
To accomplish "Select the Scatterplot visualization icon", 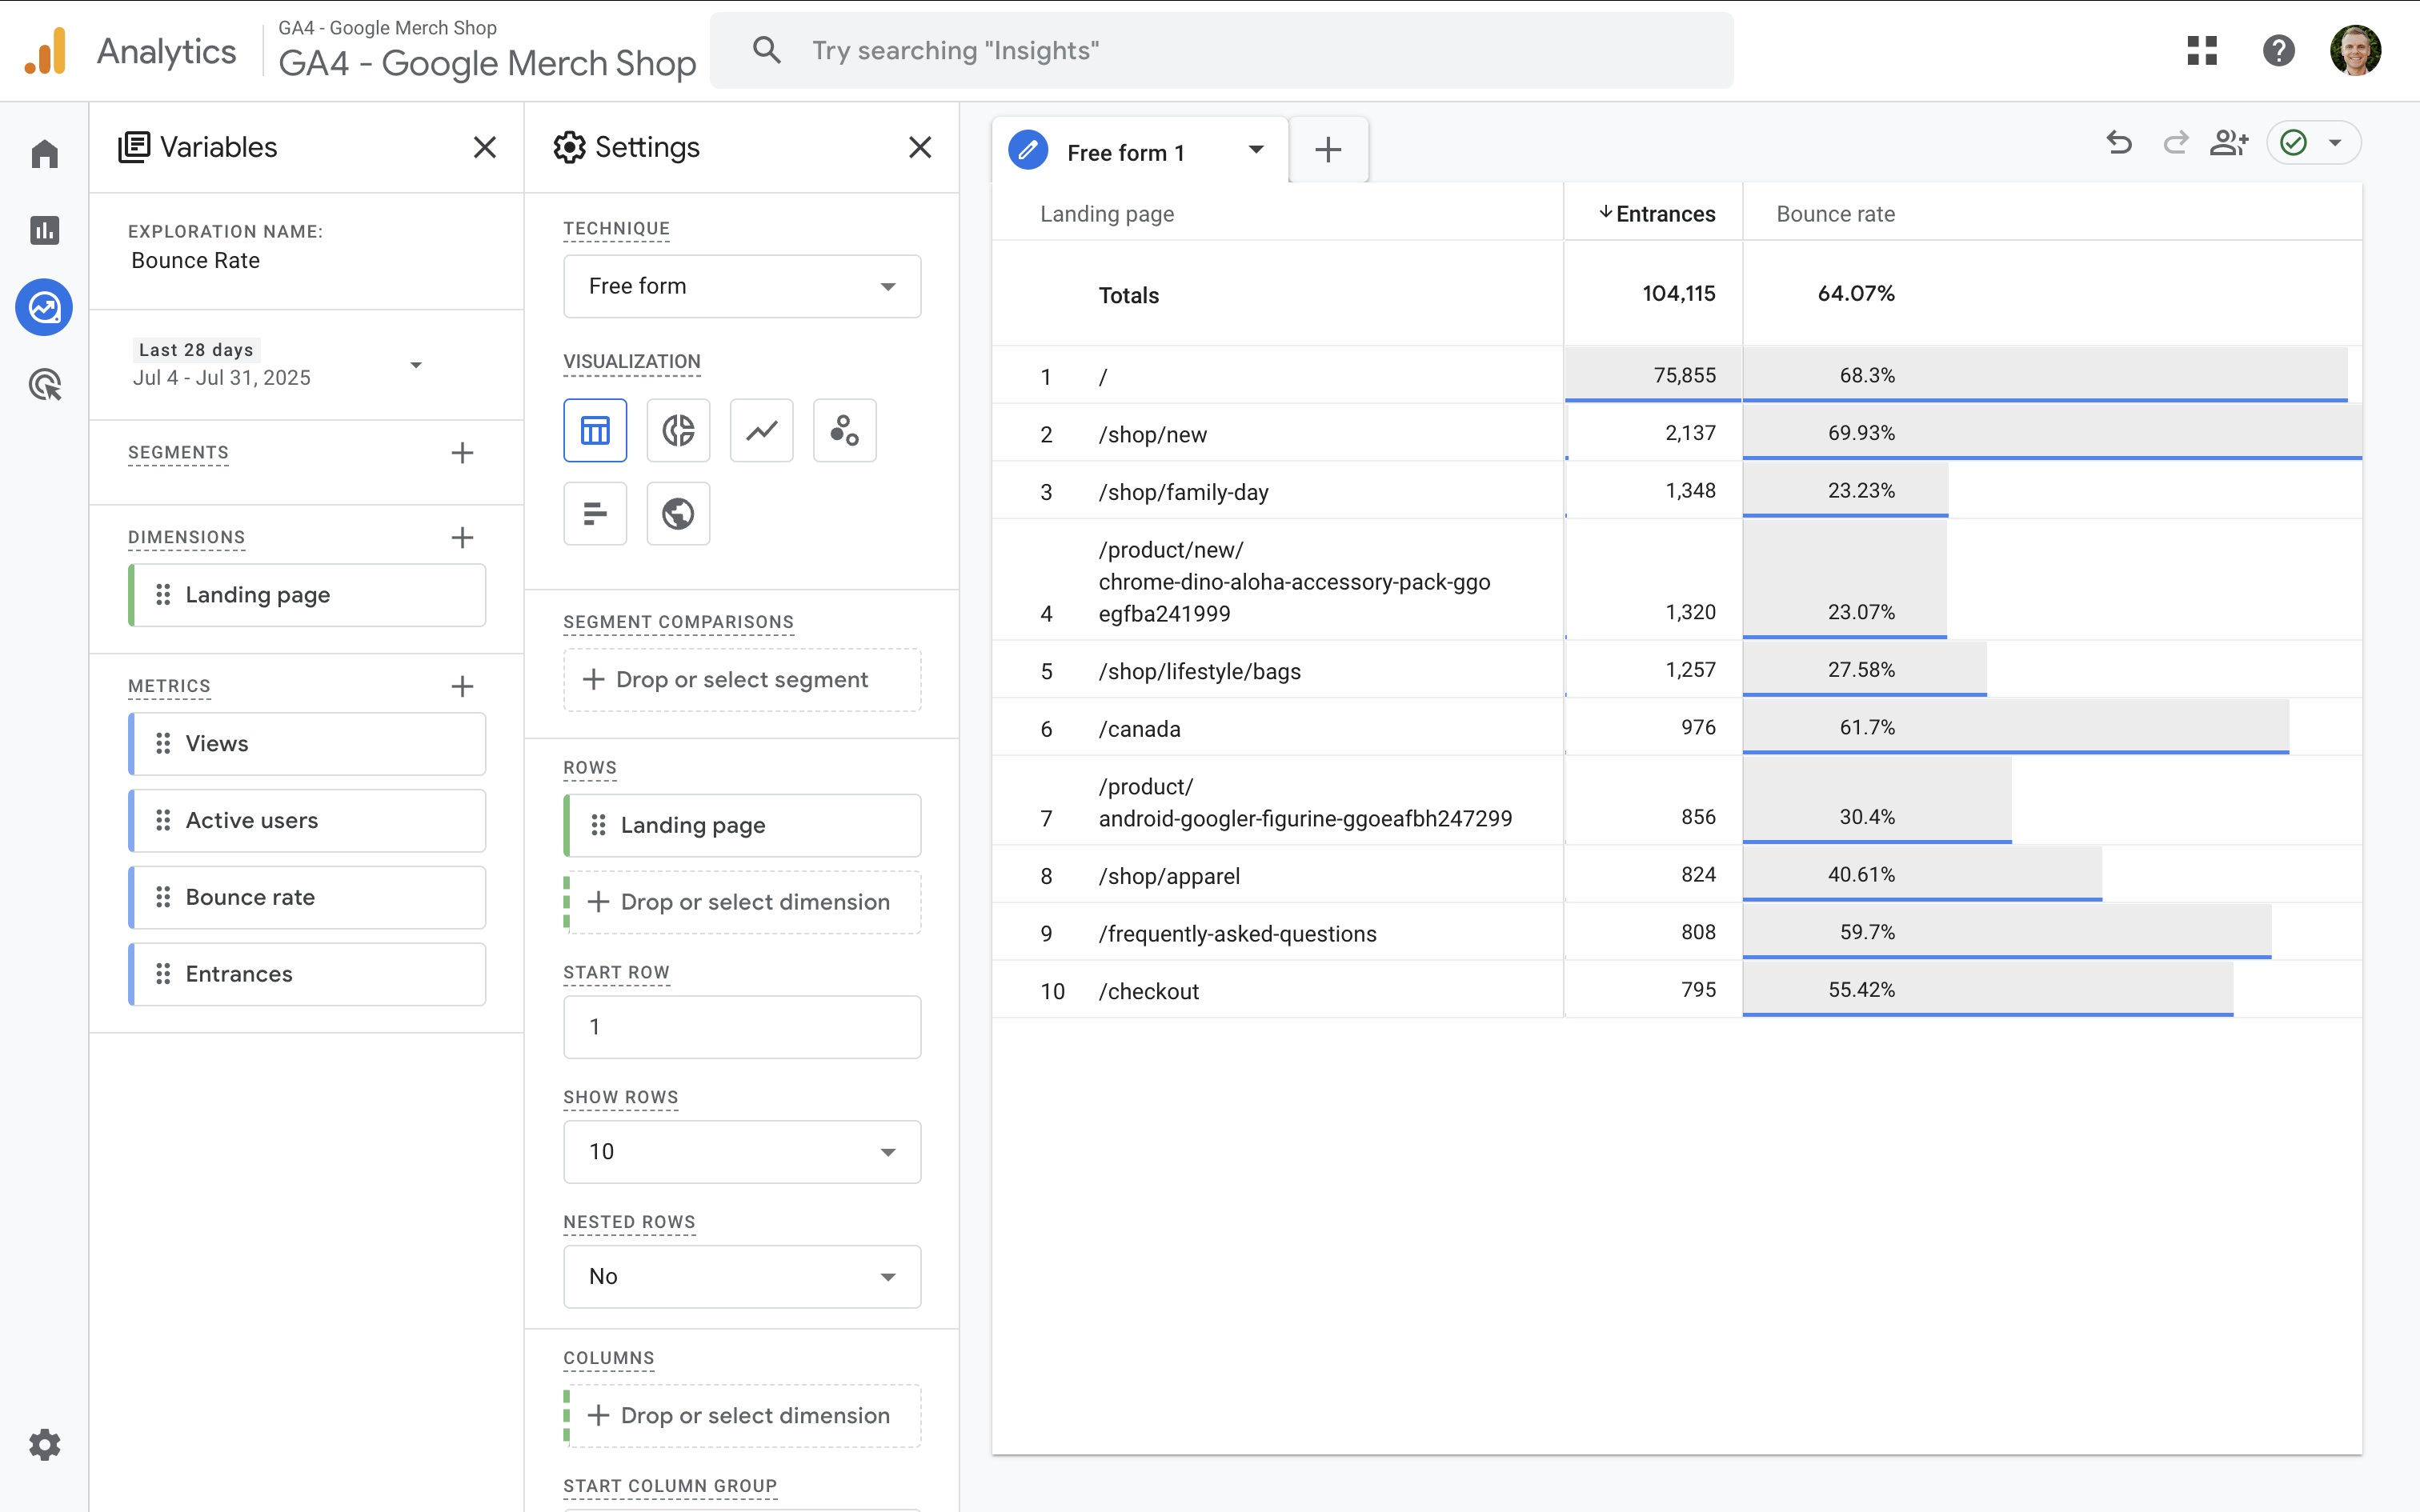I will (845, 431).
